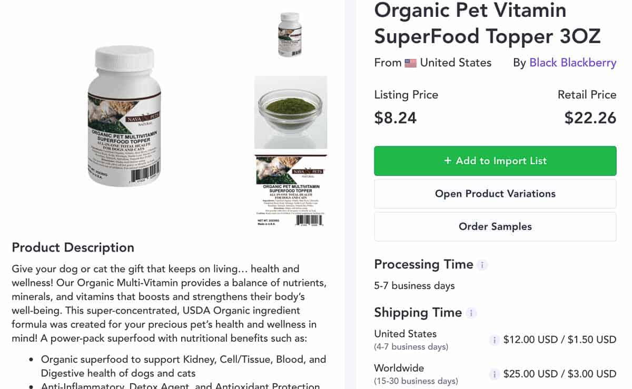632x389 pixels.
Task: Click the Organic Pet Vitamin SuperFood Topper title
Action: 487,23
